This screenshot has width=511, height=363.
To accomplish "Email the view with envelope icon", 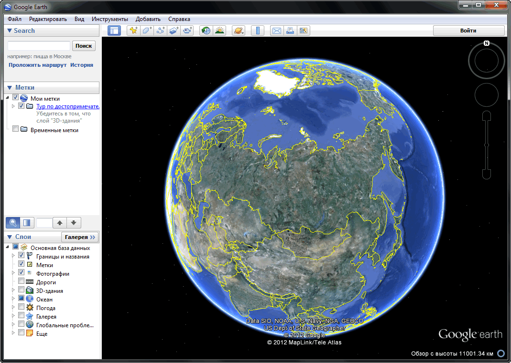I will click(x=277, y=31).
